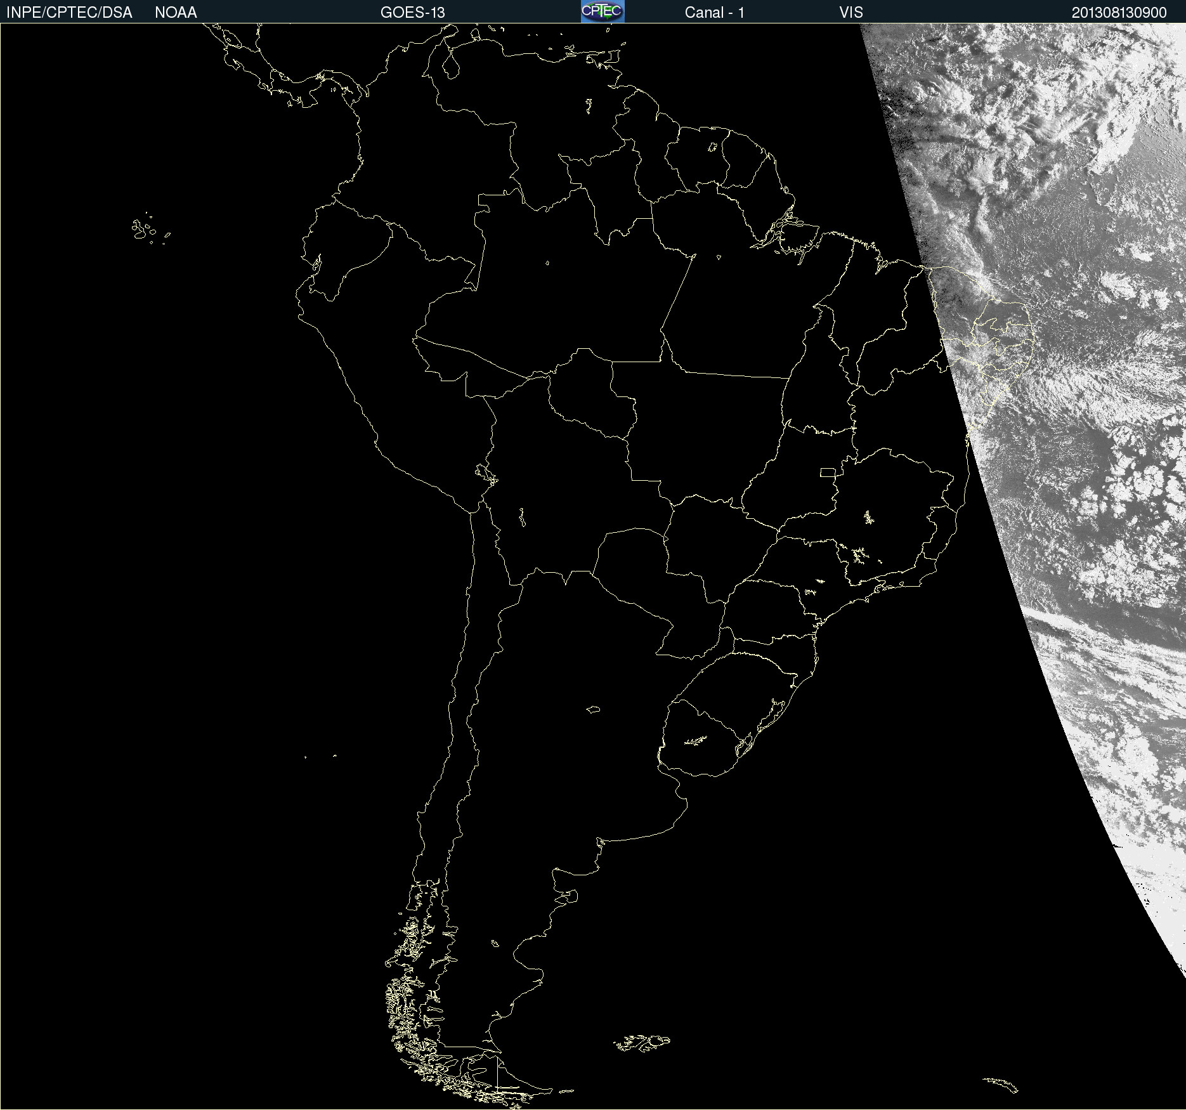This screenshot has width=1186, height=1110.
Task: Click the CPTEC logo in header
Action: tap(602, 11)
